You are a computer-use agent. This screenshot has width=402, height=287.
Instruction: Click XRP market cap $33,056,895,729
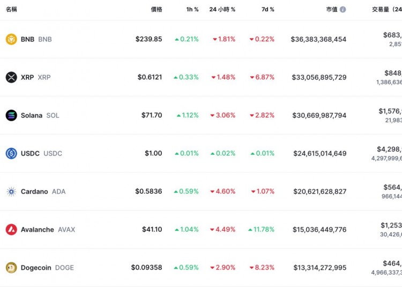tap(319, 77)
